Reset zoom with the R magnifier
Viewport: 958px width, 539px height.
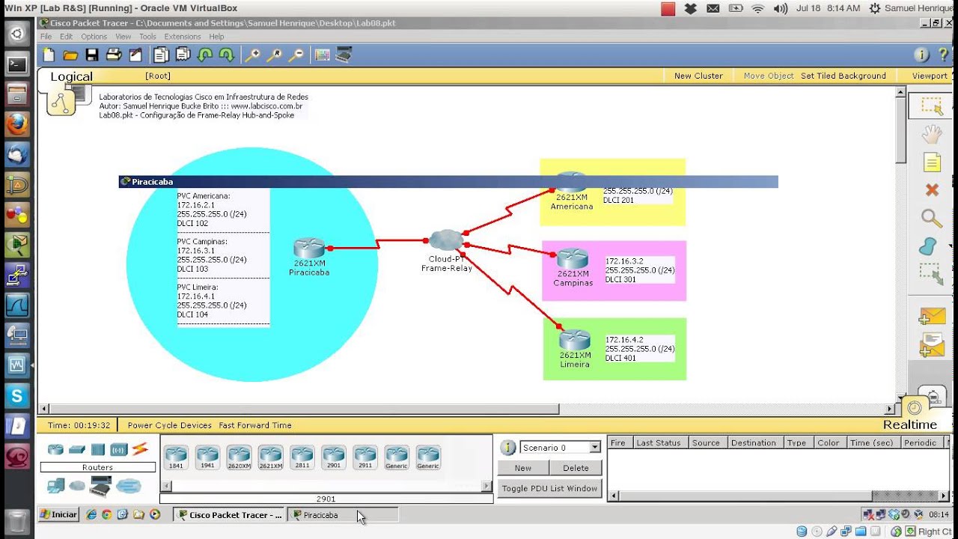(275, 55)
